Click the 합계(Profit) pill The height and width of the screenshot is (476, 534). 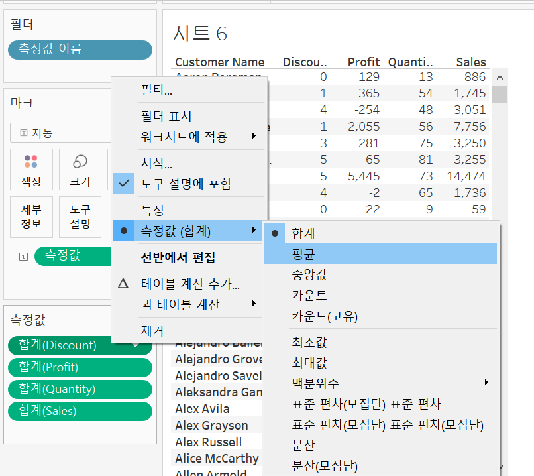(80, 367)
